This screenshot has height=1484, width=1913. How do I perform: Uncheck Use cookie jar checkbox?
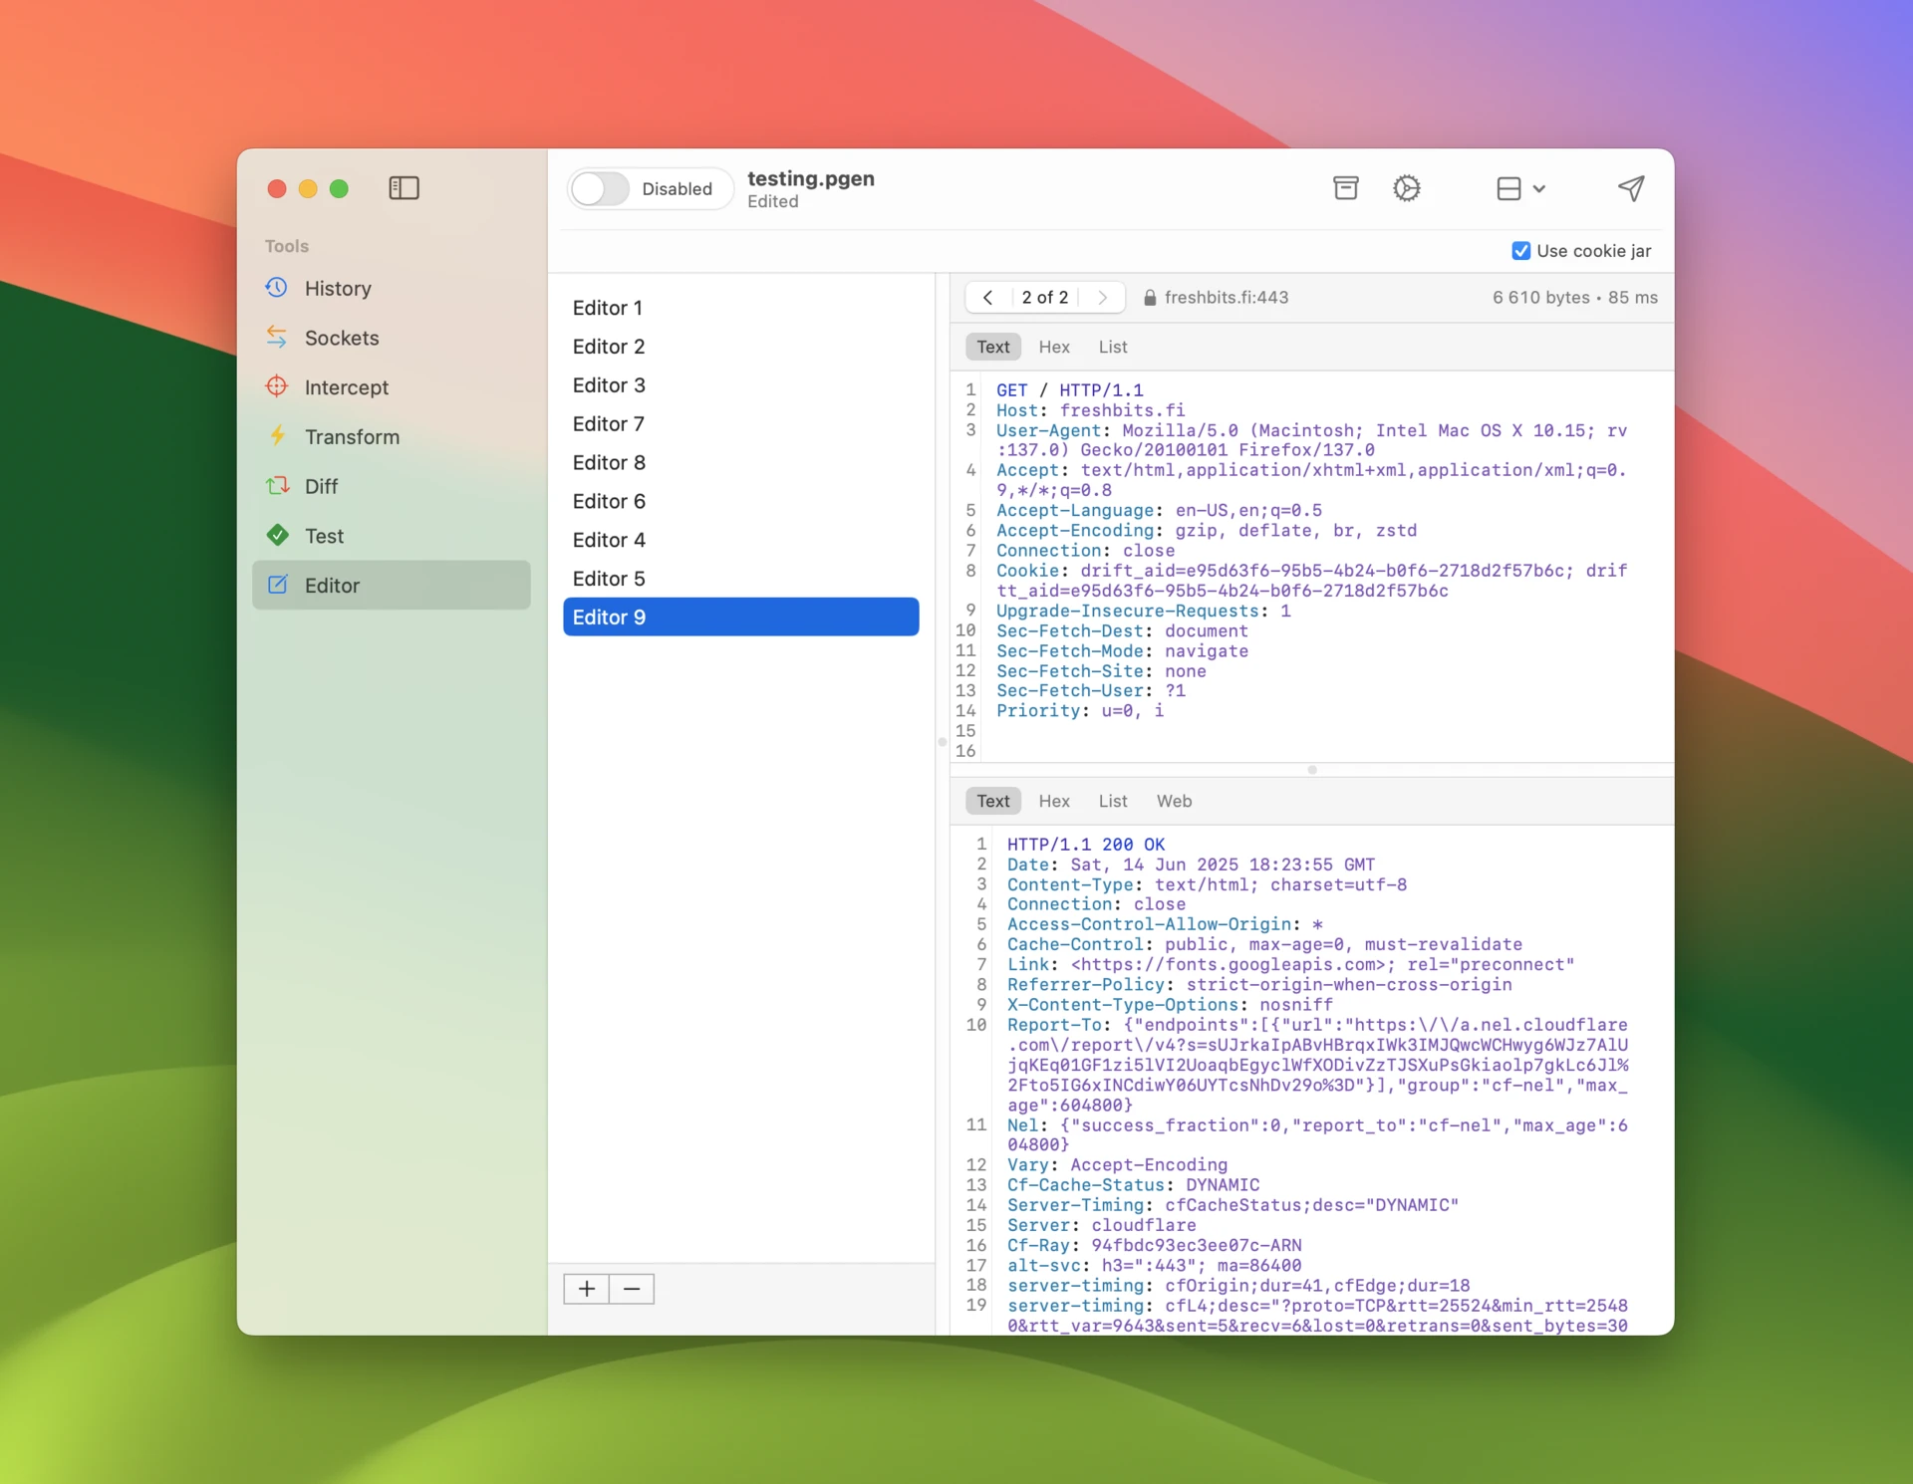pyautogui.click(x=1520, y=251)
